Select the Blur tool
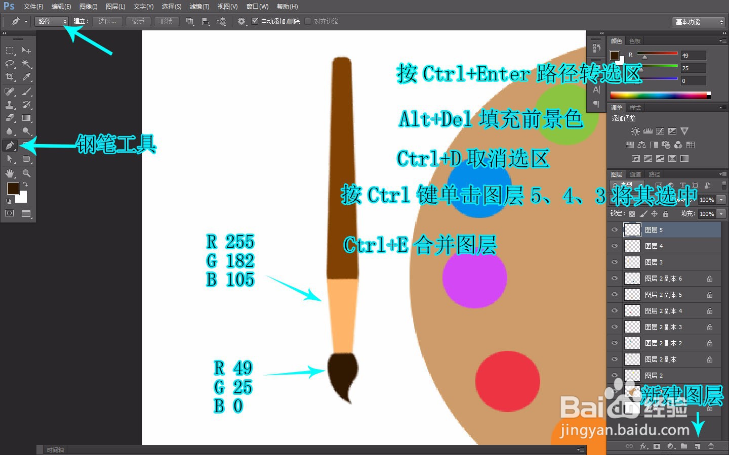Screen dimensions: 729x455 point(10,131)
